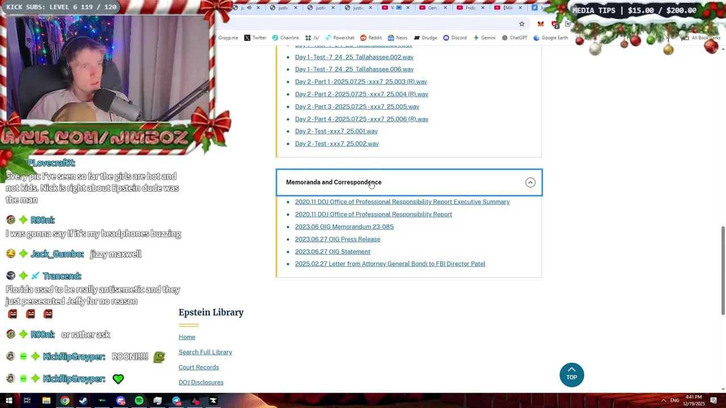
Task: Open notification center in system tray
Action: coord(714,401)
